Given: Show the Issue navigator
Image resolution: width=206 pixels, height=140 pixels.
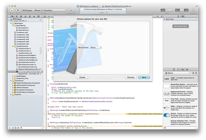Looking at the screenshot, I should pos(25,17).
